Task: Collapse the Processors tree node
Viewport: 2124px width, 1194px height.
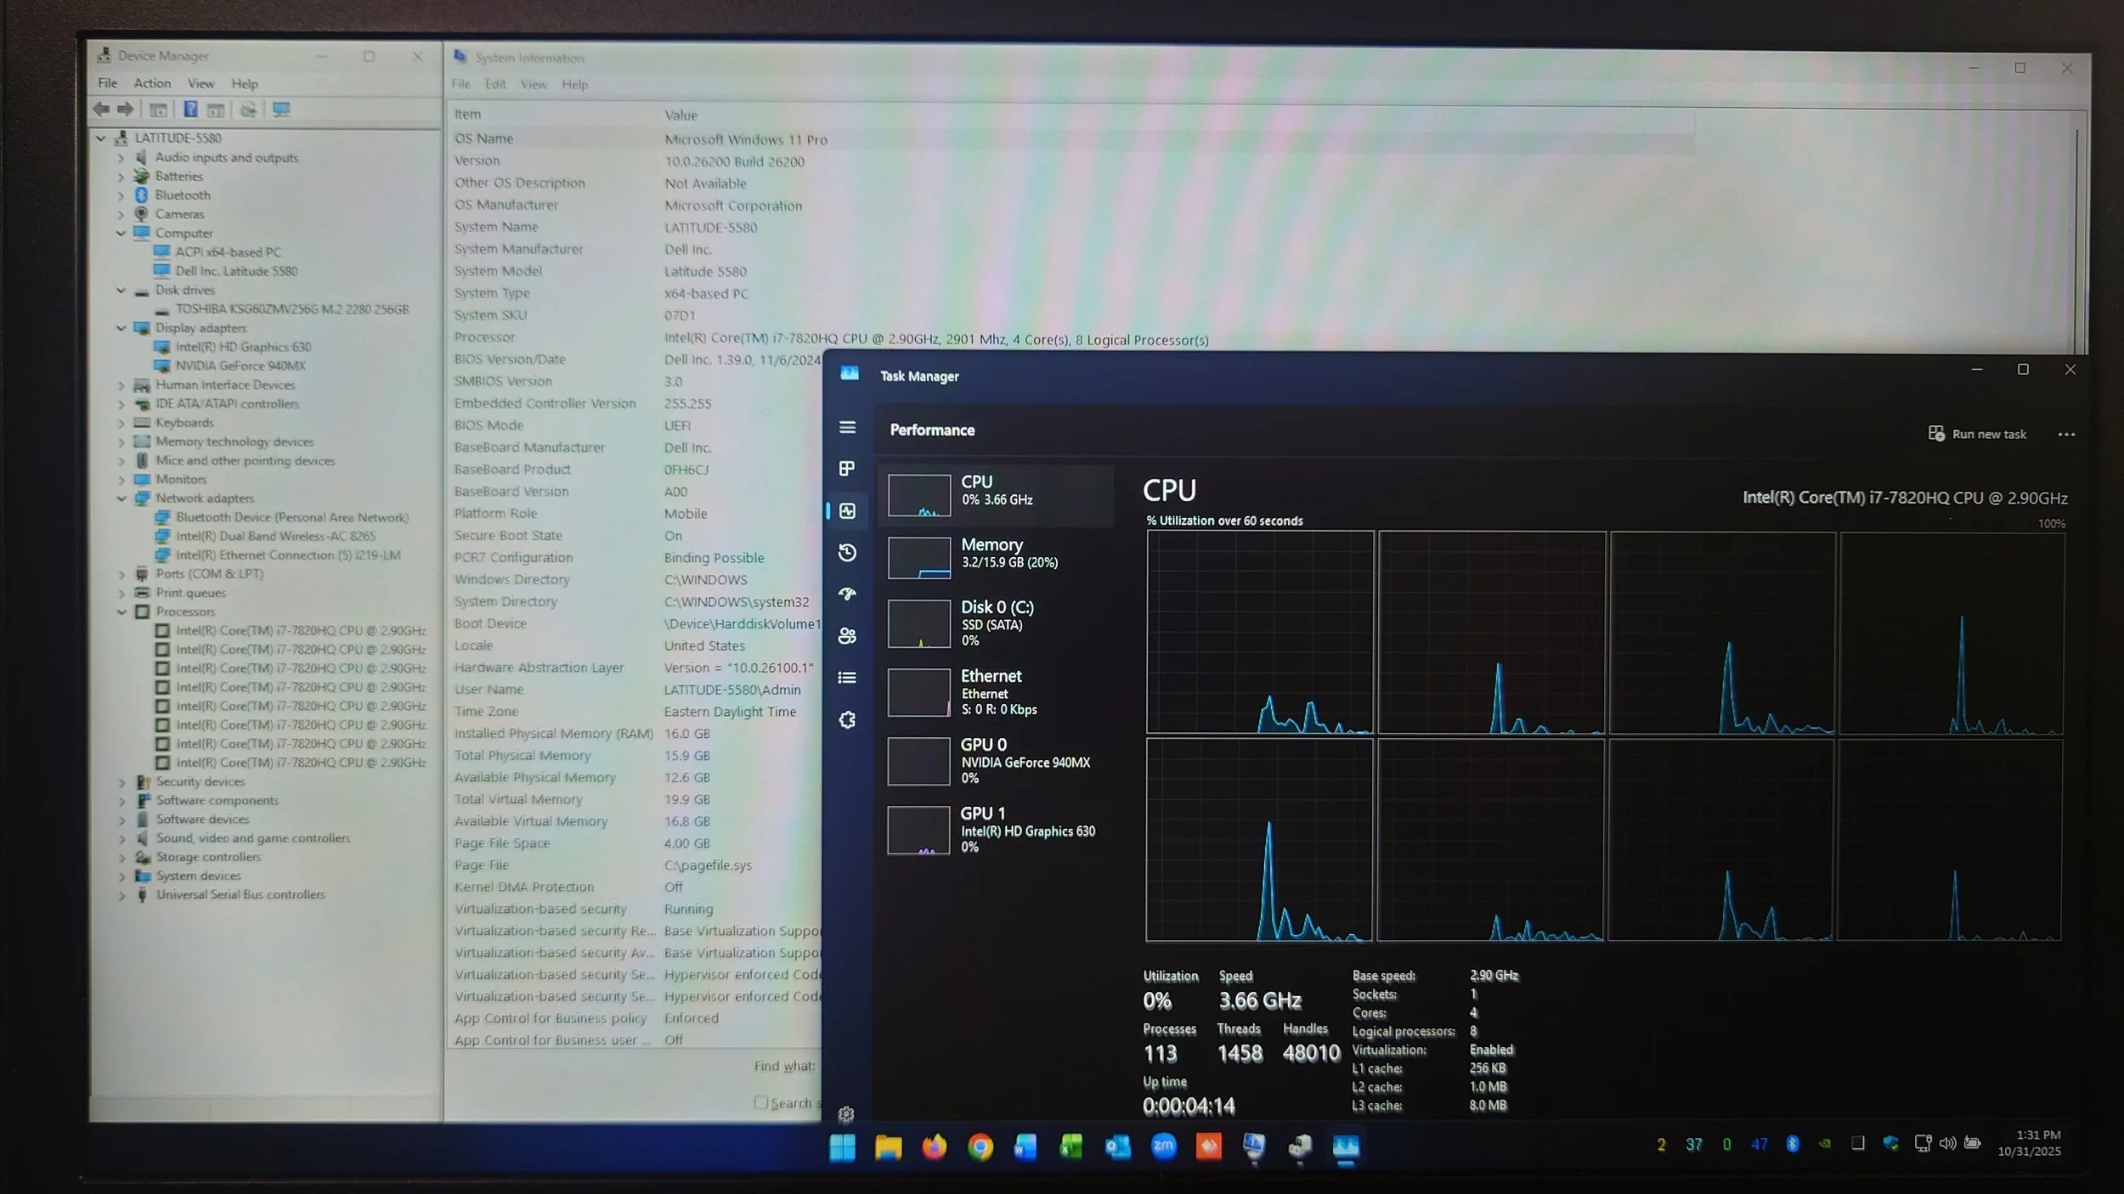Action: (121, 611)
